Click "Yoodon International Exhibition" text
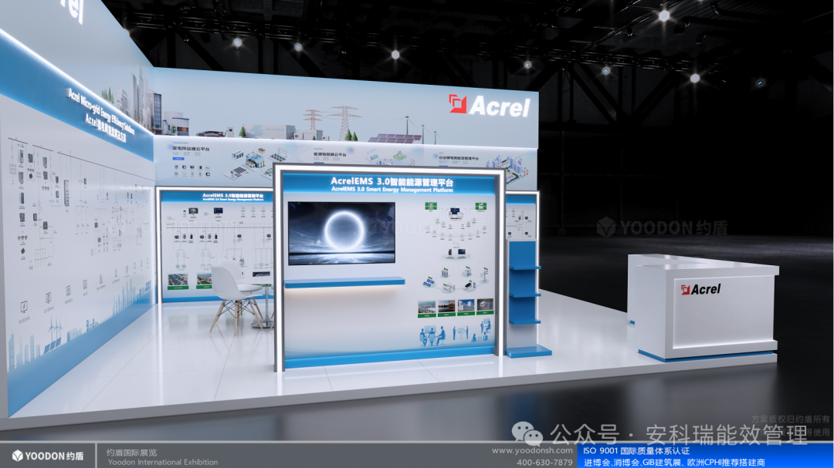834x468 pixels. (163, 462)
